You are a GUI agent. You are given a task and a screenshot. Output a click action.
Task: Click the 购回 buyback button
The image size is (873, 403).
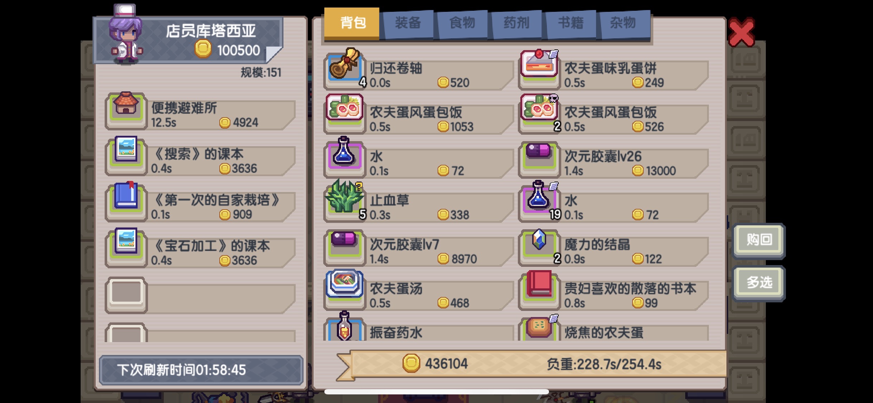[759, 240]
